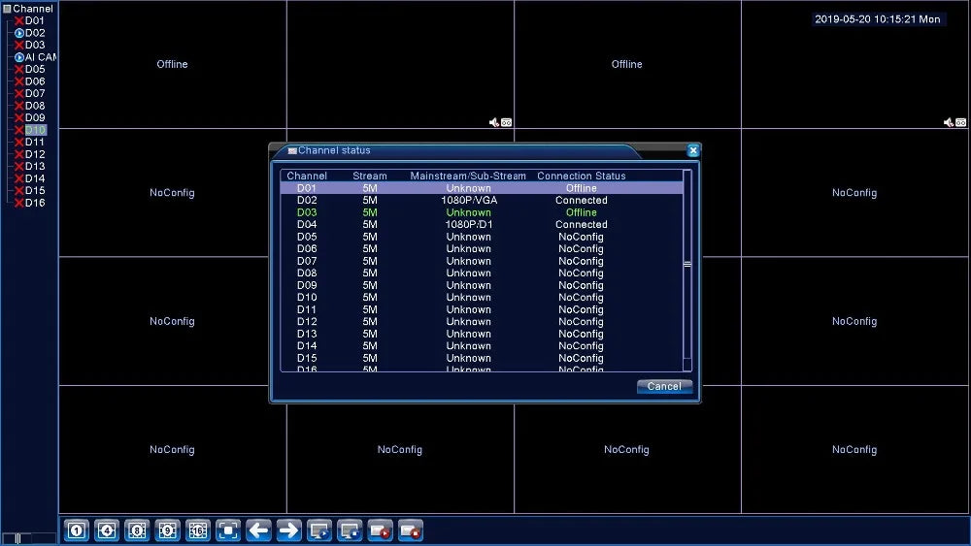Collapse the Channel tree root

click(x=7, y=9)
